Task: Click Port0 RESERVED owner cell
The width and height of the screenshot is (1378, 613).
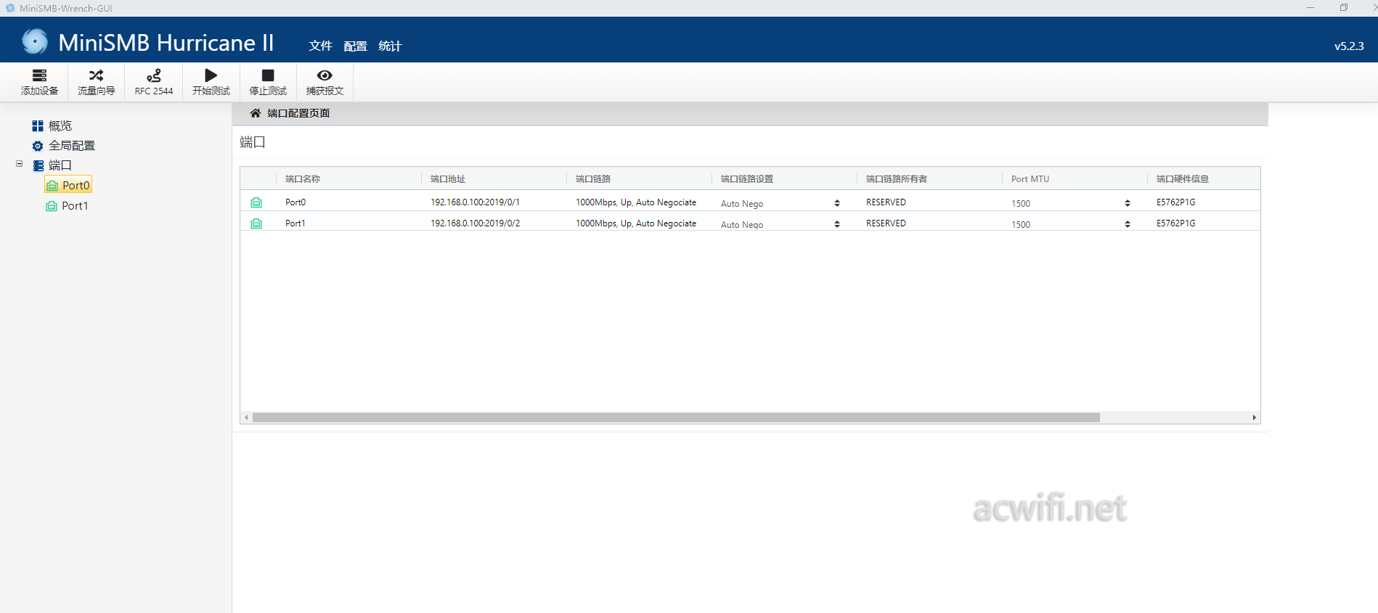Action: click(886, 202)
